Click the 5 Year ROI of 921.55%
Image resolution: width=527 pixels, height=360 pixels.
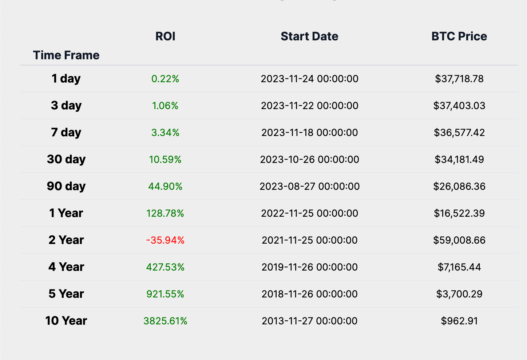[165, 294]
